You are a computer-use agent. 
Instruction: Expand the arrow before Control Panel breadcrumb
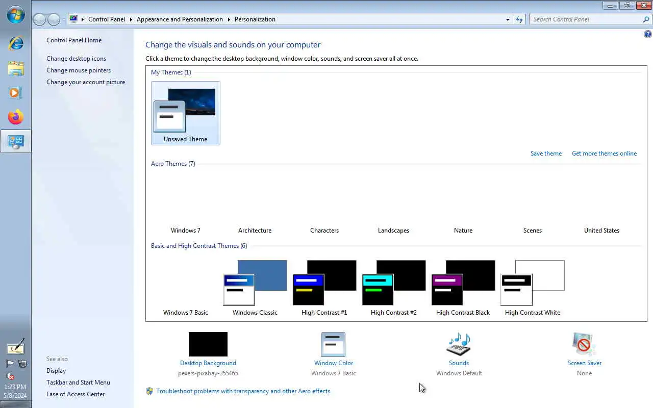point(83,19)
